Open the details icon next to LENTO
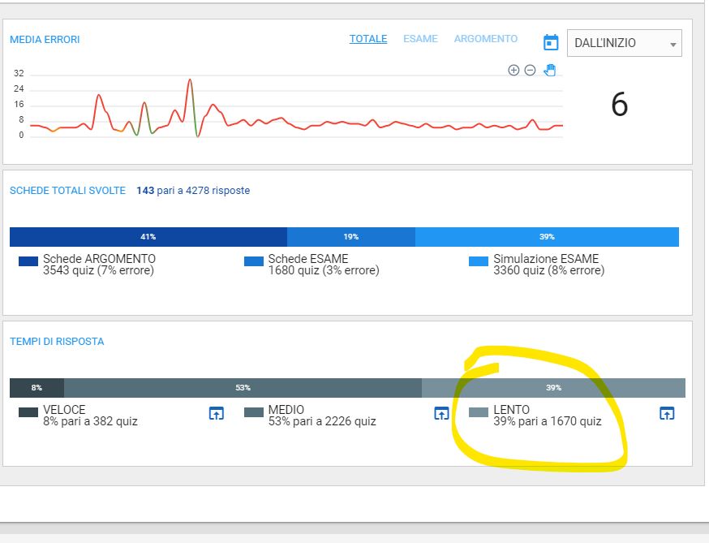This screenshot has height=543, width=709. tap(666, 413)
